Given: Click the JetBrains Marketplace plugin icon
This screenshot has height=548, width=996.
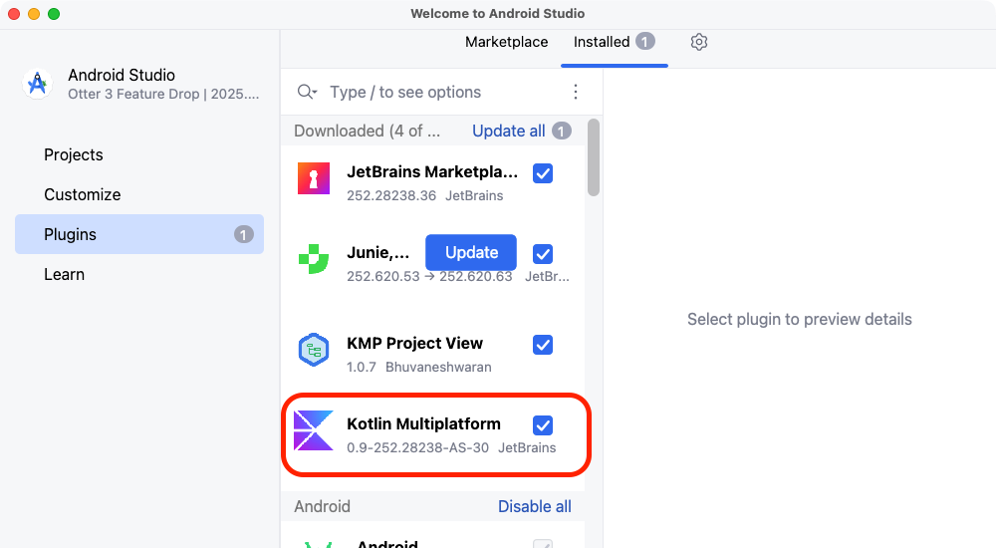Looking at the screenshot, I should coord(314,178).
